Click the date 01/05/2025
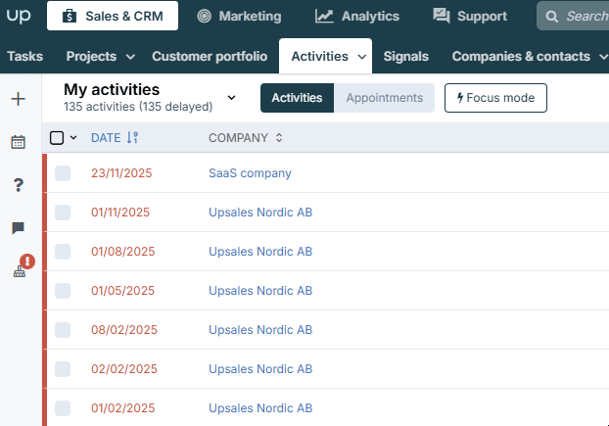 click(x=122, y=291)
